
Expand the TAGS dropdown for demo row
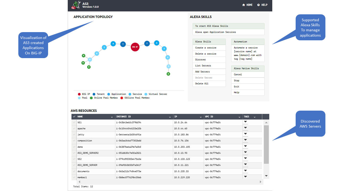click(245, 146)
